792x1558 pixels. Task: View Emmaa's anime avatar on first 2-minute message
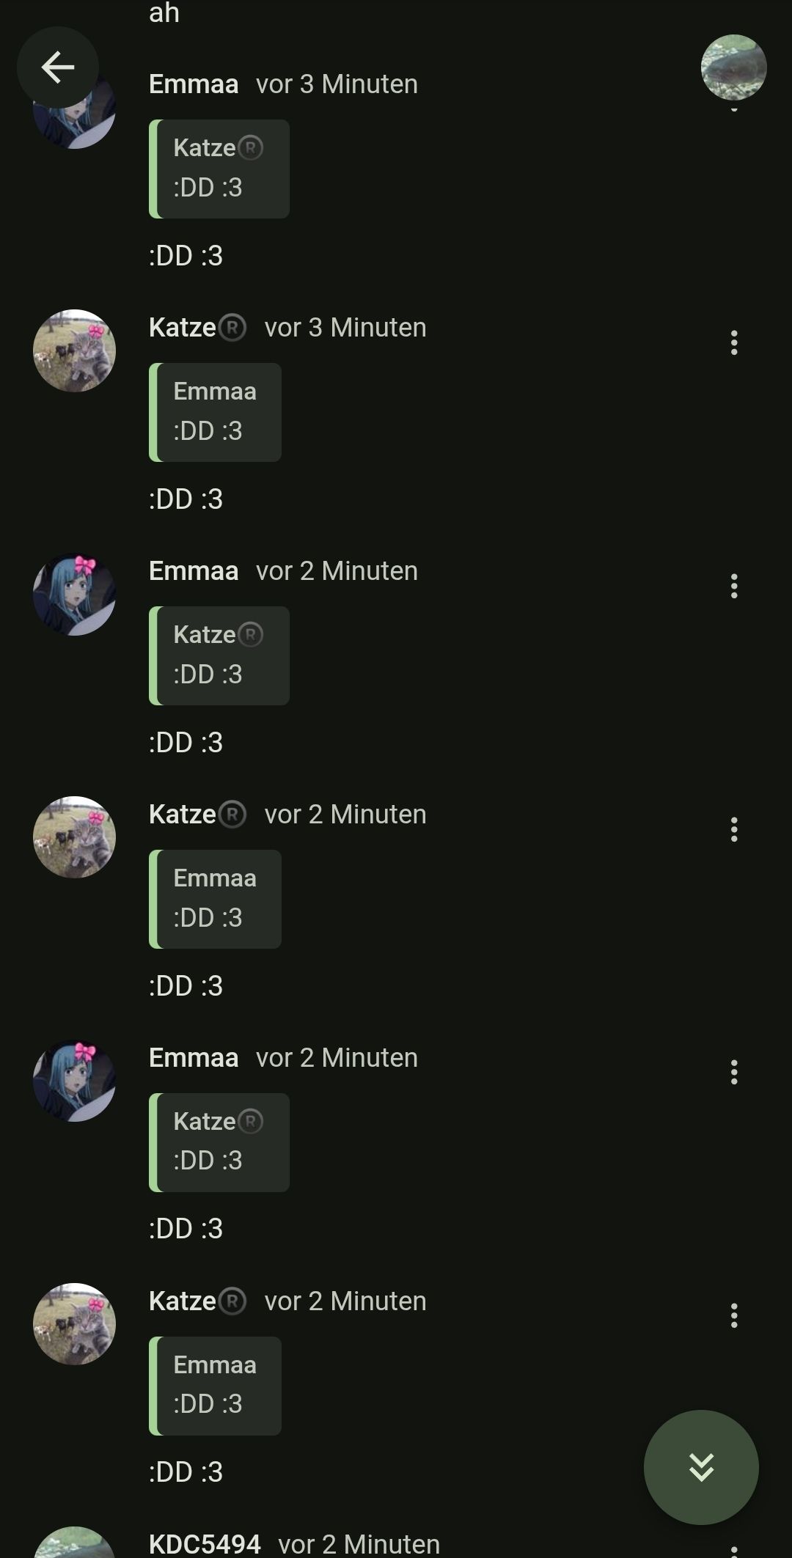click(x=74, y=594)
